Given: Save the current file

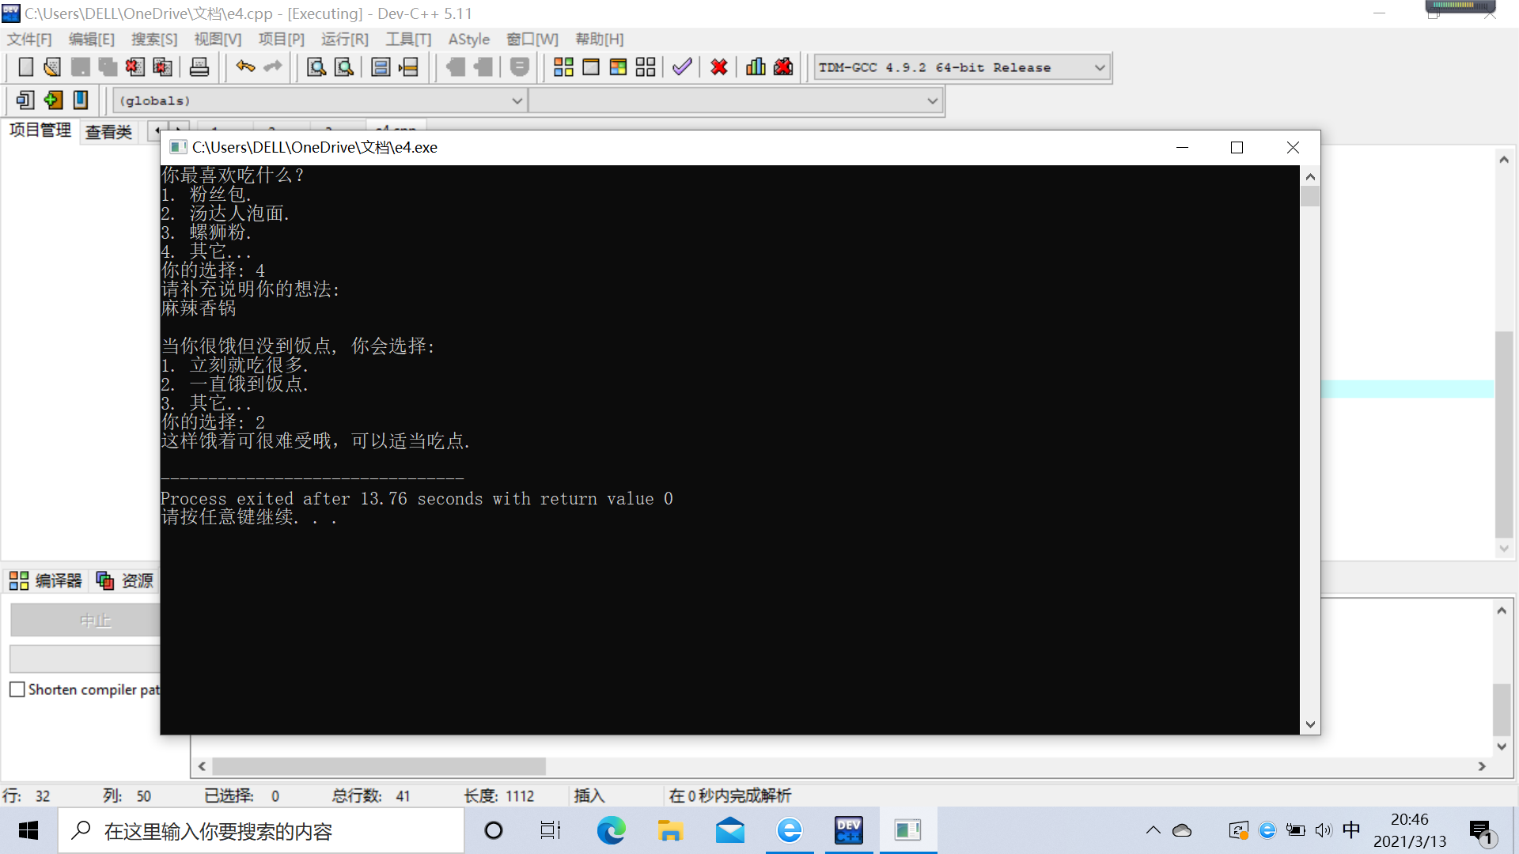Looking at the screenshot, I should click(x=80, y=67).
